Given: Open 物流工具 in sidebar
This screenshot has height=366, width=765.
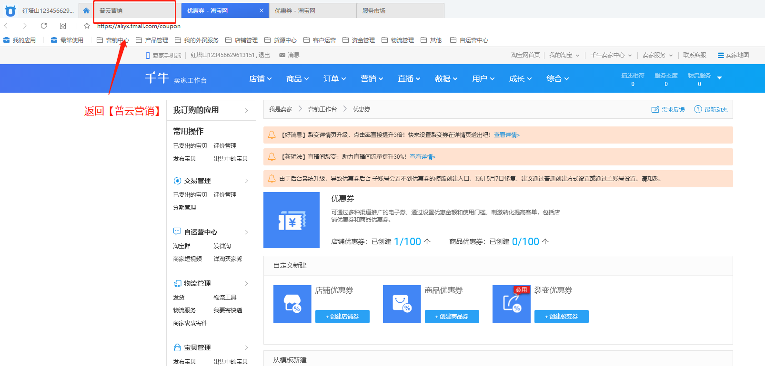Looking at the screenshot, I should 225,298.
